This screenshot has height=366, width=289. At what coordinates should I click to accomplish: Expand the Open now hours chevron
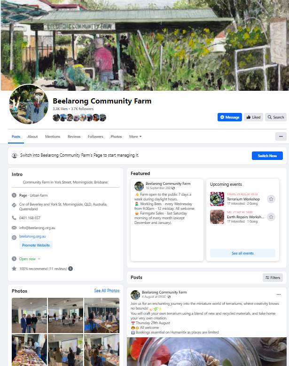point(39,259)
